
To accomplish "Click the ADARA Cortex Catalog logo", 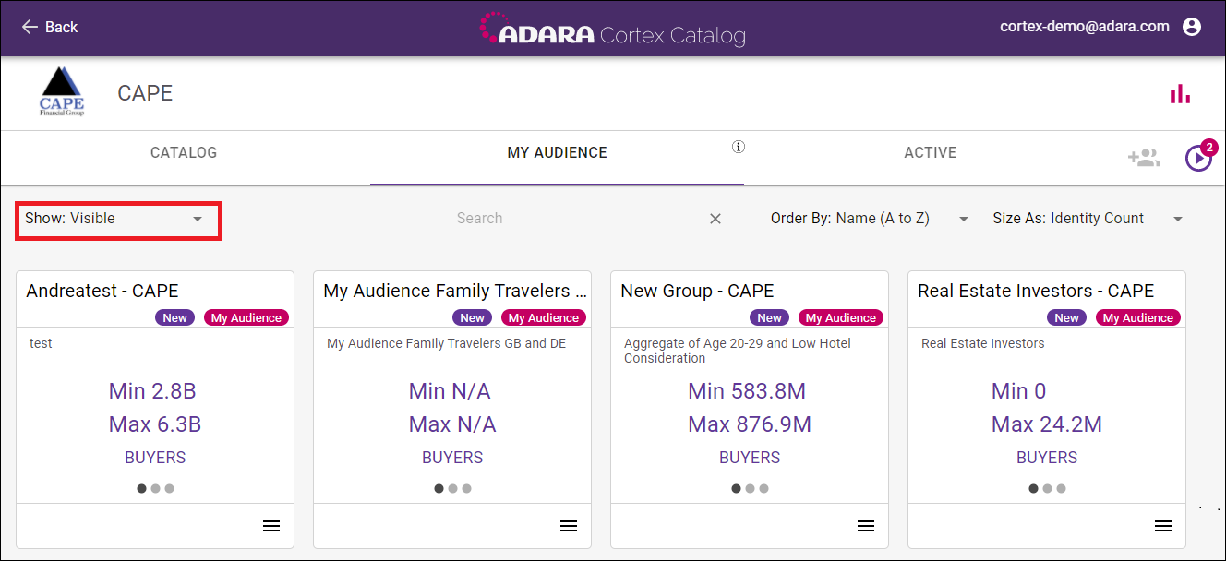I will [612, 30].
